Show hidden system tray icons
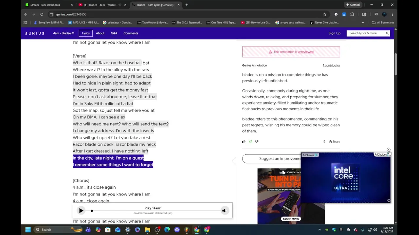This screenshot has height=235, width=419. point(319,230)
